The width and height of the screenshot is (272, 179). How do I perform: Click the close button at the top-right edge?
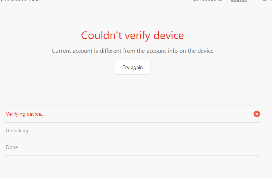point(271,1)
